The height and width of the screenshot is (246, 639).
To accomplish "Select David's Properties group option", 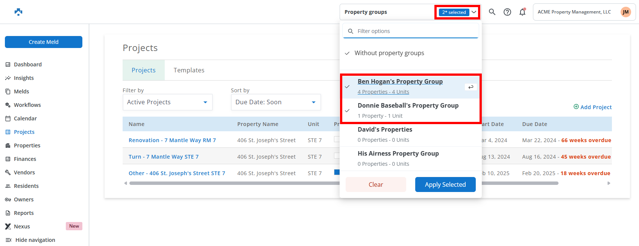I will click(385, 134).
